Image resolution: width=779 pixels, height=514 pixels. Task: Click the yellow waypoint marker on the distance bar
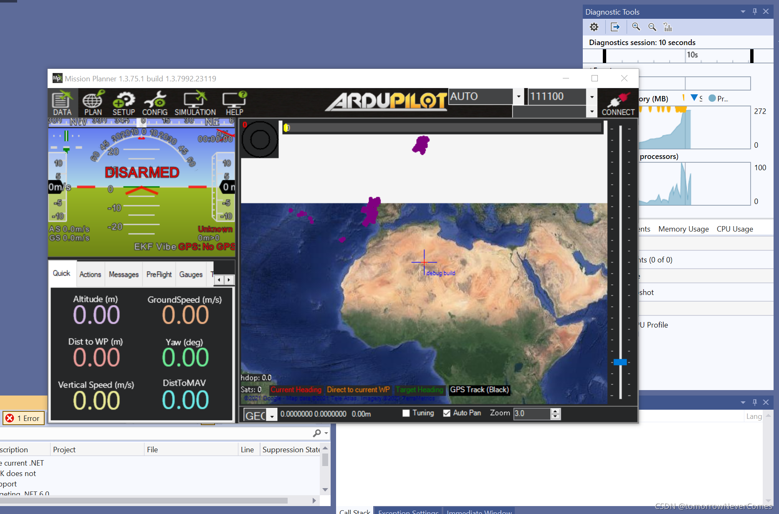coord(286,128)
